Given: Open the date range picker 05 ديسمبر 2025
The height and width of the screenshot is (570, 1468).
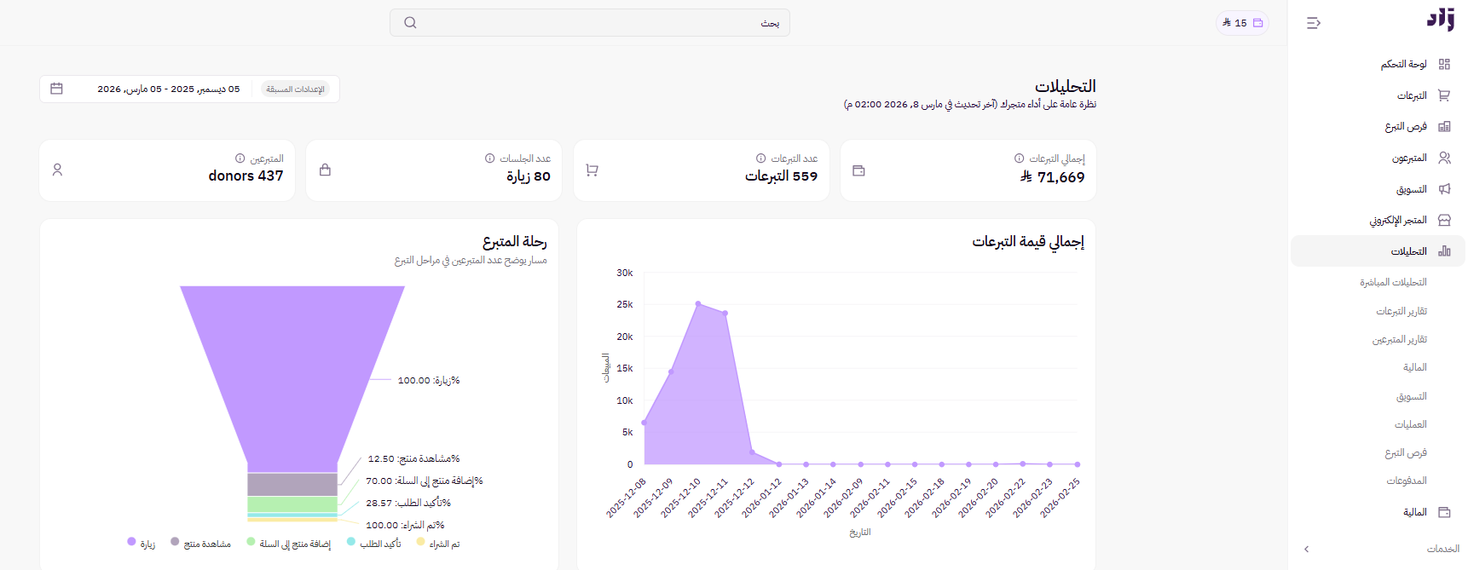Looking at the screenshot, I should (168, 89).
